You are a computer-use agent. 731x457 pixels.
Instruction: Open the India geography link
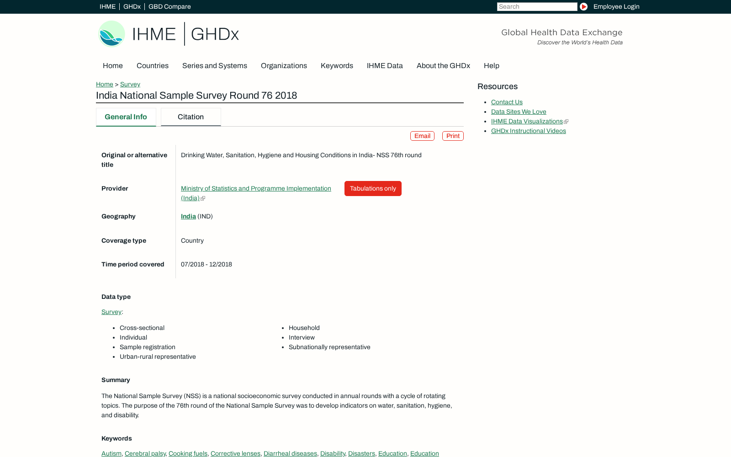[x=188, y=217]
